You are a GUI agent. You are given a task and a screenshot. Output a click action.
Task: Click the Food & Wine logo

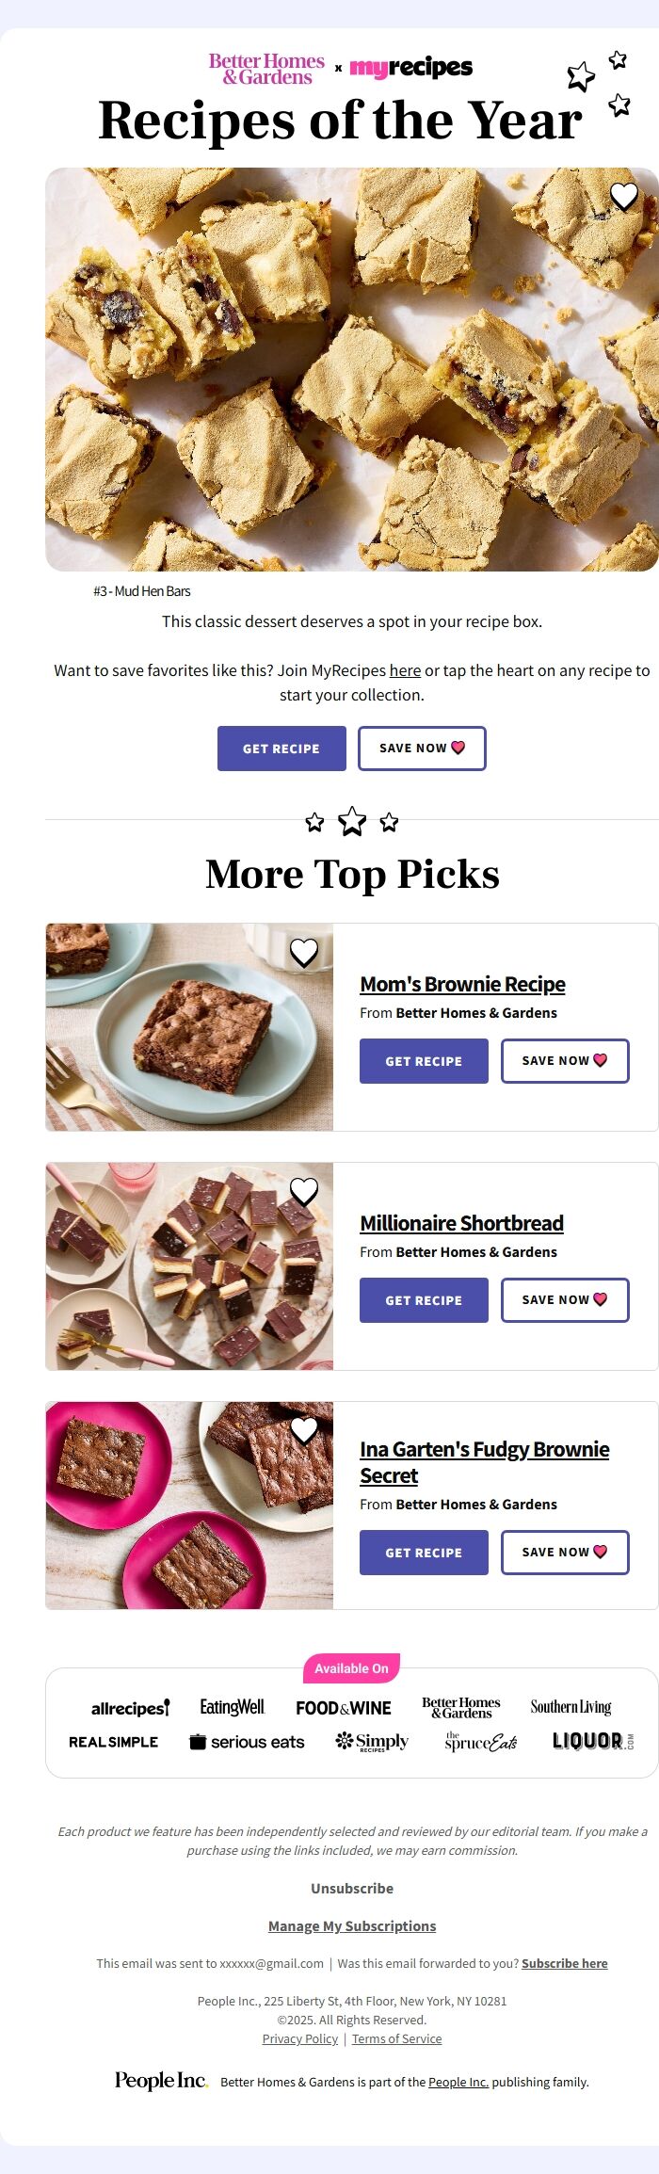343,1708
